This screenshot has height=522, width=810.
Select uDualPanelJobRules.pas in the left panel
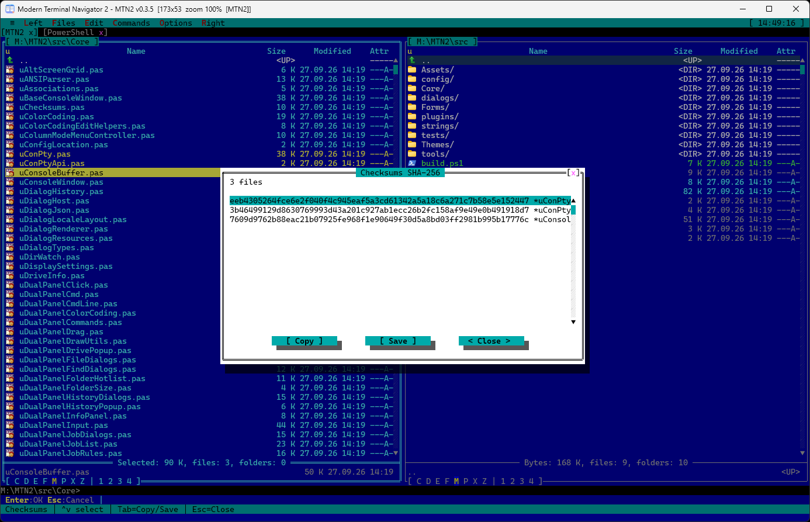pyautogui.click(x=199, y=453)
